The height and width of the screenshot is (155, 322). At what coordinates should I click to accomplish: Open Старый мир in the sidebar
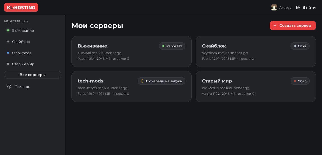click(33, 64)
